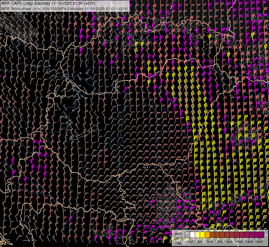Screen dimensions: 269x247
Task: Click the (+21h) forecast offset in the CAPE title
Action: click(x=90, y=3)
